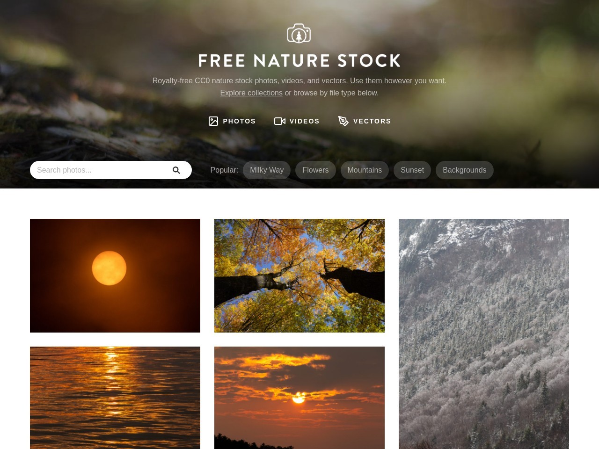Click the camera logo icon

[299, 33]
